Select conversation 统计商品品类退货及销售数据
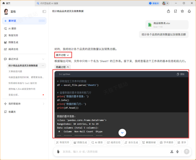Viewport: 196px width, 160px height. tap(23, 66)
